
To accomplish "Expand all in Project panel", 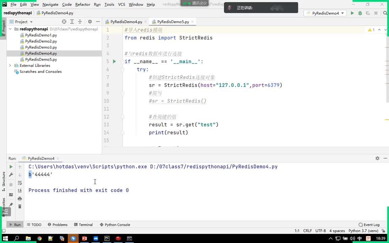I will click(x=72, y=22).
